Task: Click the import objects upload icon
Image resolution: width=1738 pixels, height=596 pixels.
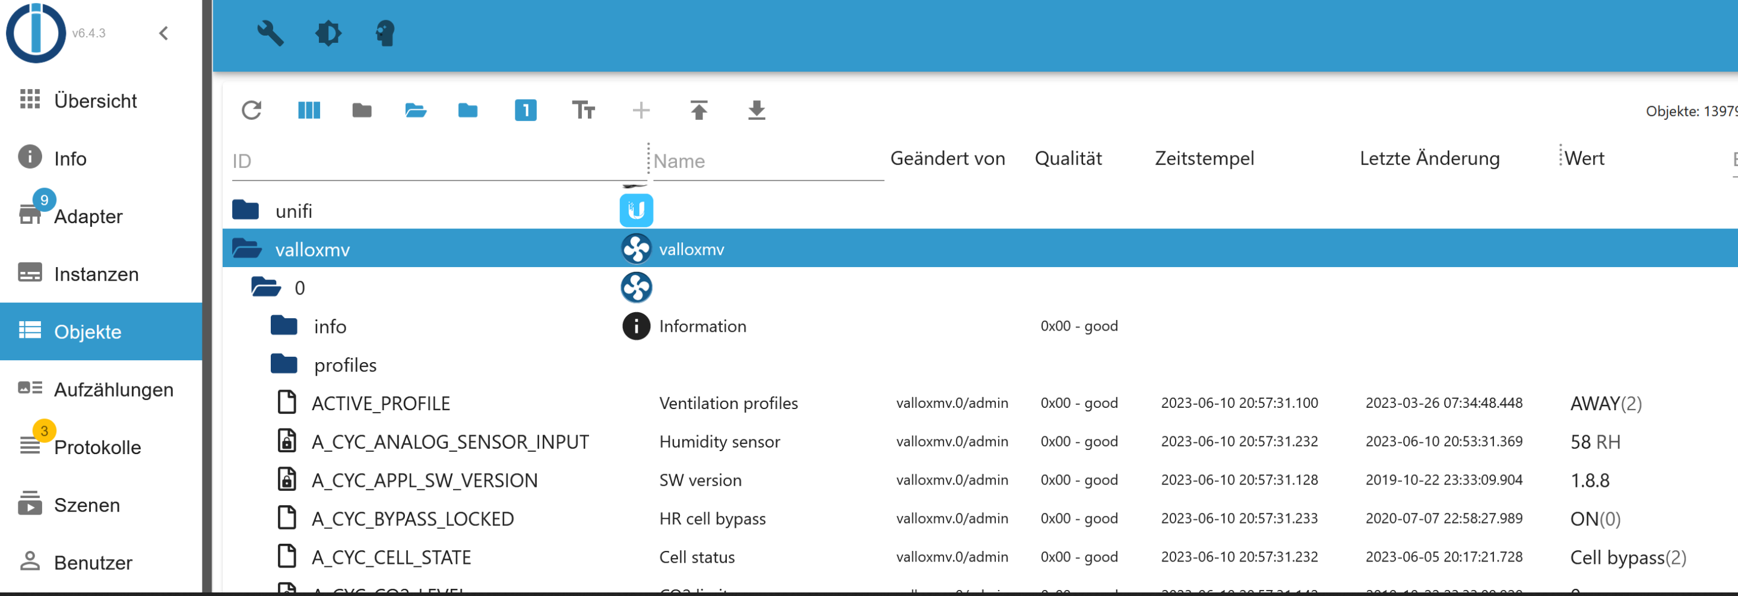Action: pos(699,110)
